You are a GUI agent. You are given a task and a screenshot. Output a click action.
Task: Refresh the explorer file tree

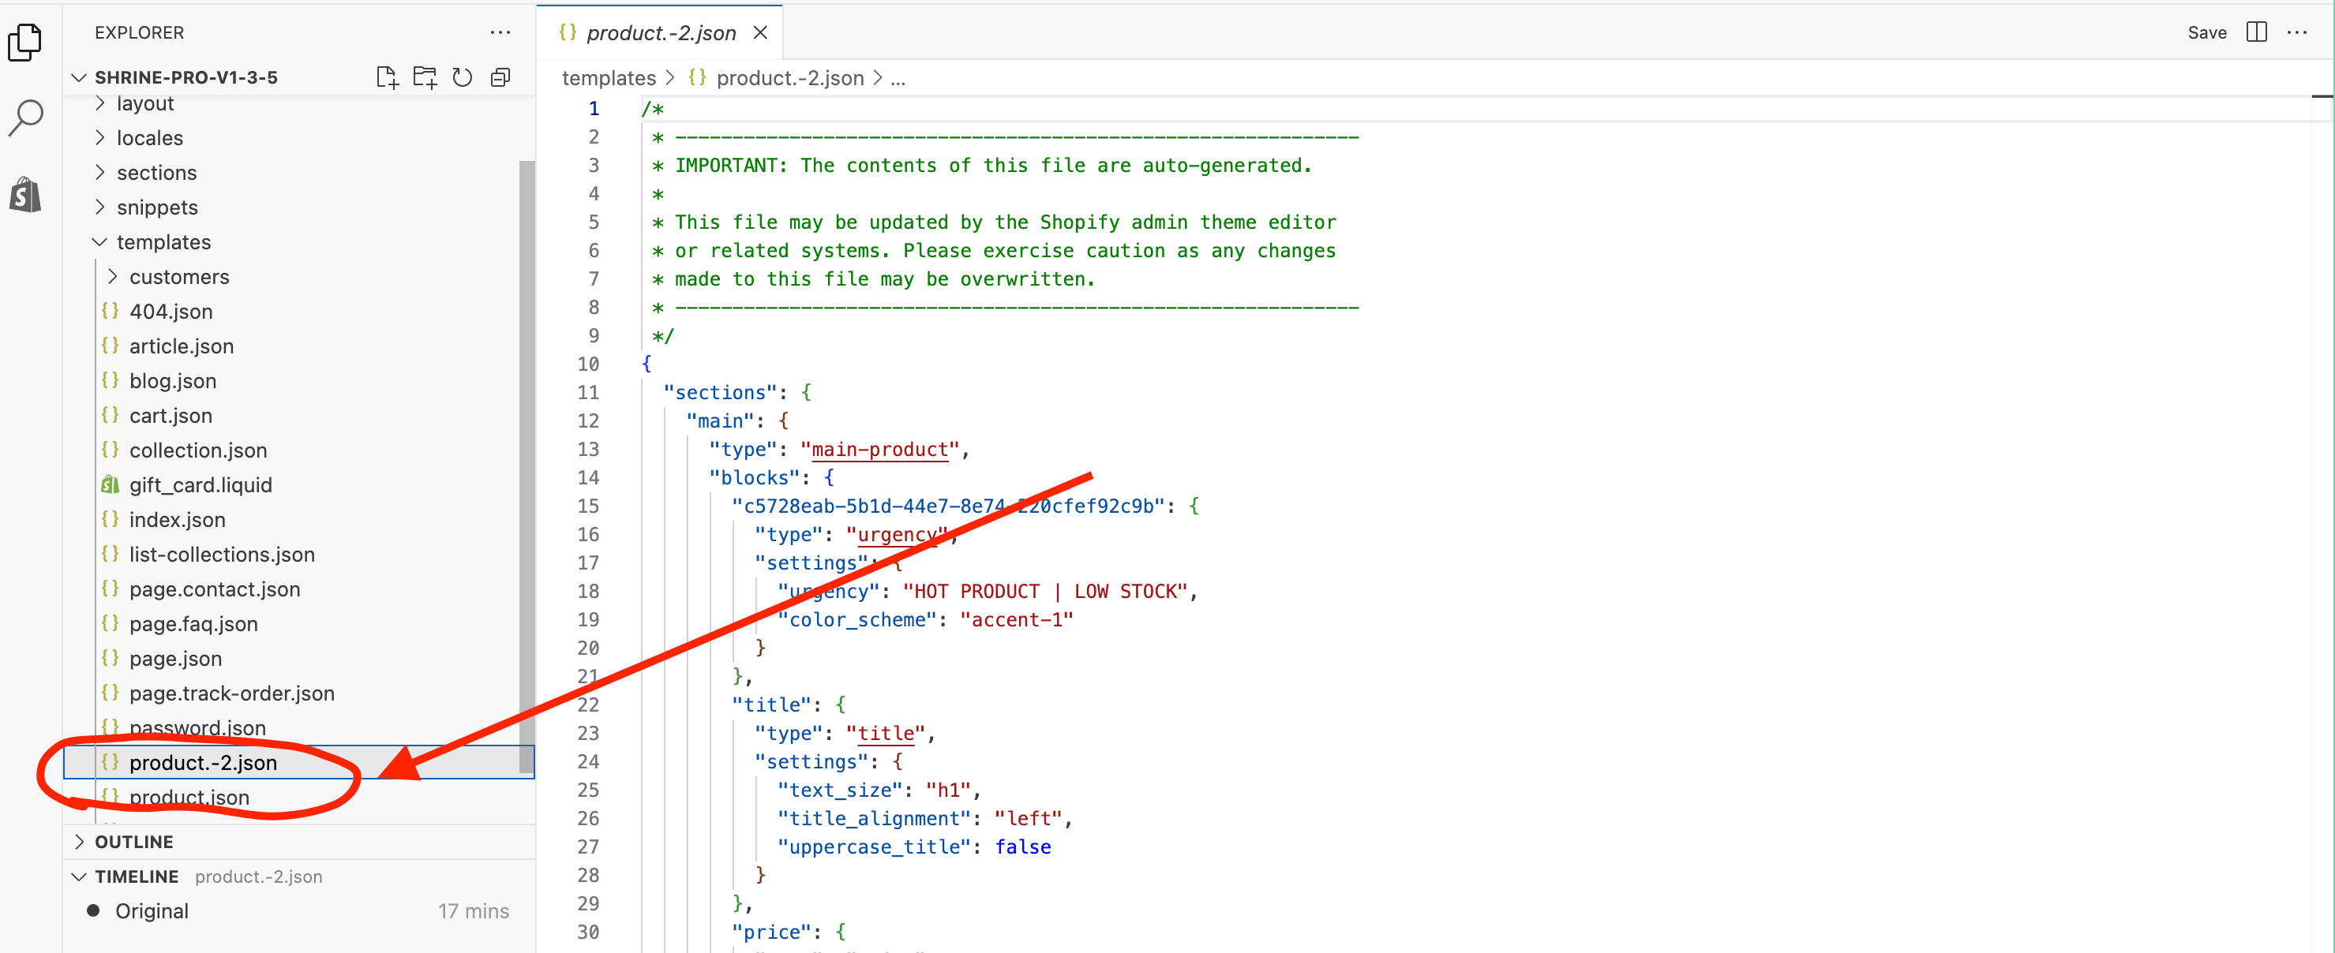[x=463, y=78]
